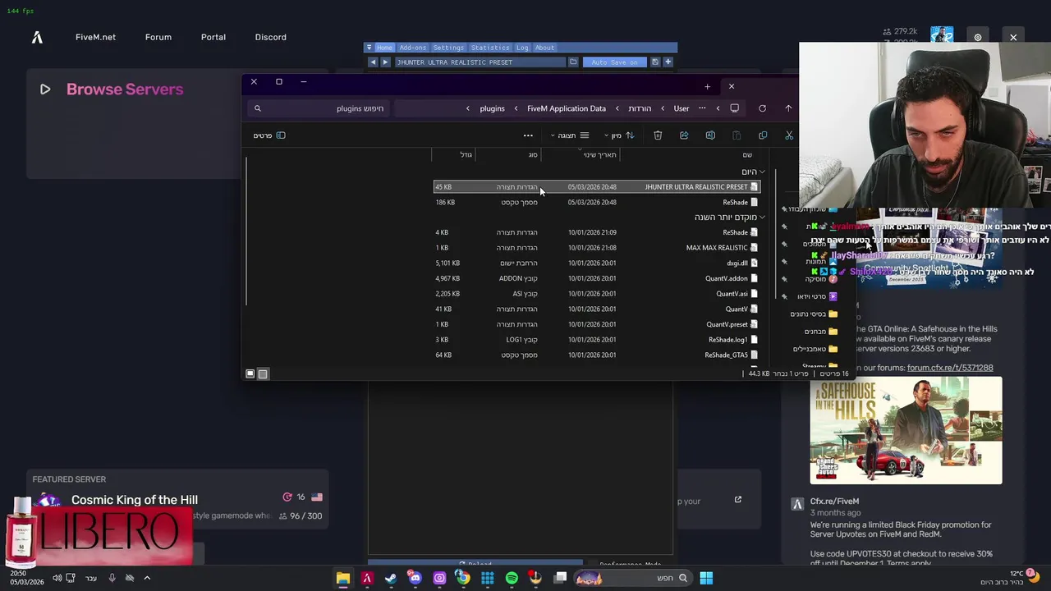The height and width of the screenshot is (591, 1051).
Task: Select QuantV.asi file
Action: coord(597,294)
